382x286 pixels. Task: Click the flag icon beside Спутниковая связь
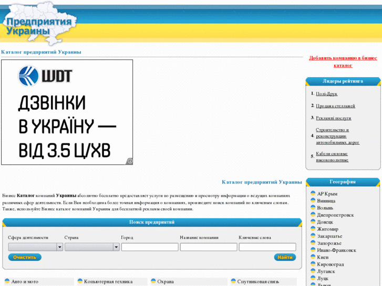click(x=233, y=281)
